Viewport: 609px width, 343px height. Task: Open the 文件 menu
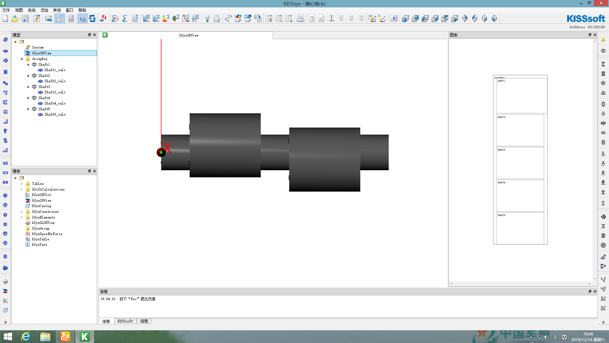[x=6, y=10]
